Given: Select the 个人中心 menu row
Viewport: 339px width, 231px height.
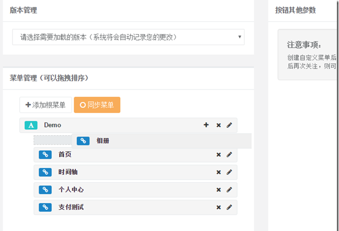Looking at the screenshot, I should [135, 190].
